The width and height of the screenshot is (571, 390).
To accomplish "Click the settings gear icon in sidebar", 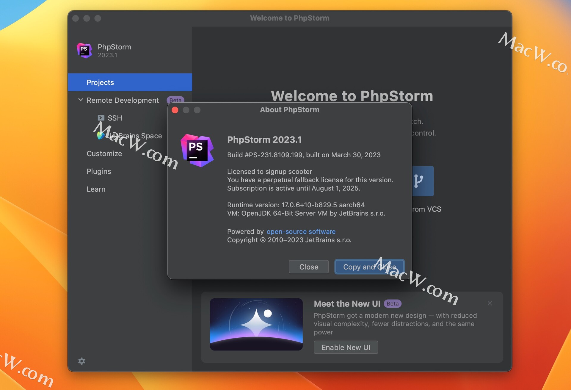I will pos(81,361).
